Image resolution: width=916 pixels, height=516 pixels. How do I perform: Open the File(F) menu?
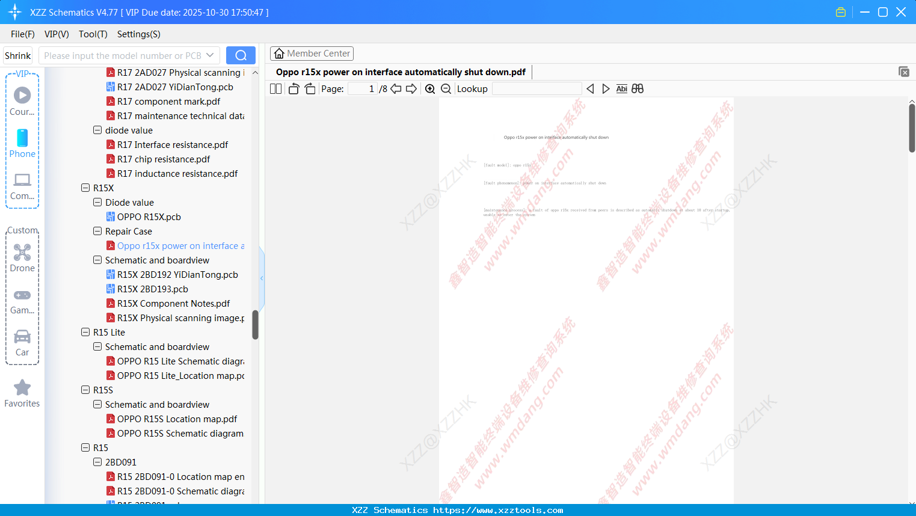coord(23,34)
